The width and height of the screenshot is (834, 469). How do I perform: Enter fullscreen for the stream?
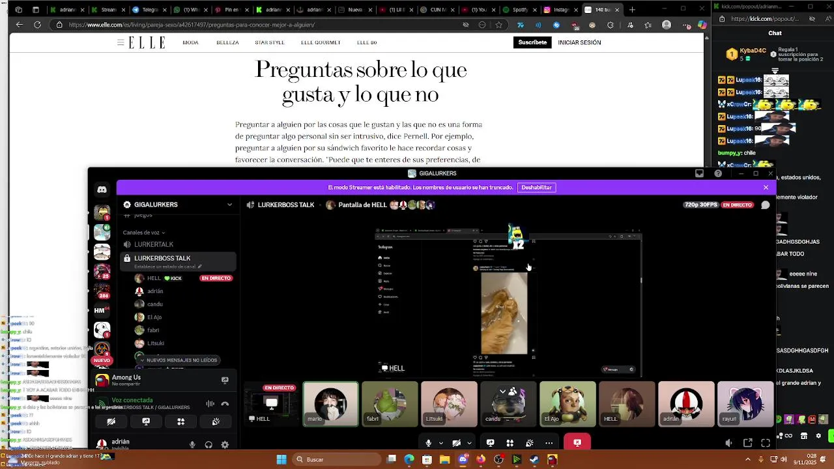[766, 443]
